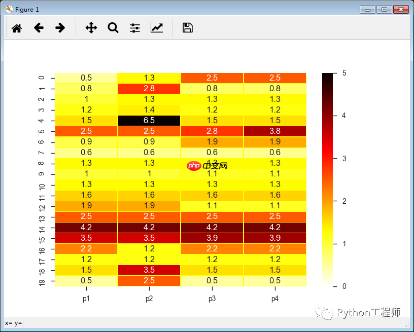This screenshot has height=332, width=414.
Task: Select the Home view tool
Action: (x=16, y=27)
